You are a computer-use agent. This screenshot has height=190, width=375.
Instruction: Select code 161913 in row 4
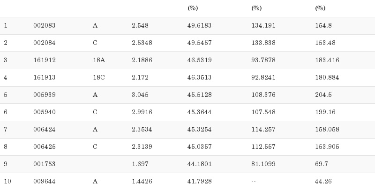click(x=44, y=78)
